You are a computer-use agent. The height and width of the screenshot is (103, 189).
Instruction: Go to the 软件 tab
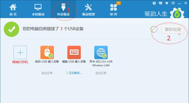(x=114, y=10)
